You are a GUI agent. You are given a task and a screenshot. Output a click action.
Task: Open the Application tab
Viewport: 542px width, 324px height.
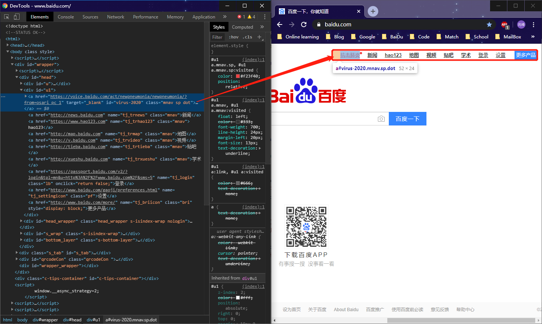click(x=204, y=17)
